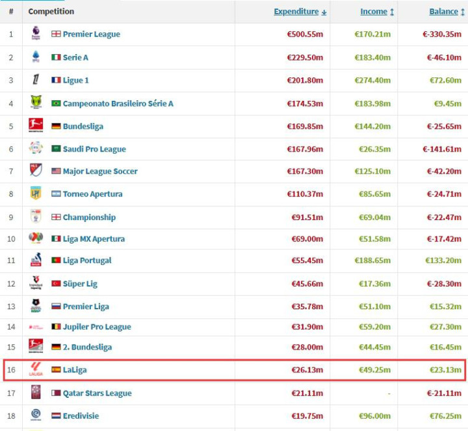Click the Russian Premier Liga logo
468x431 pixels.
36,305
